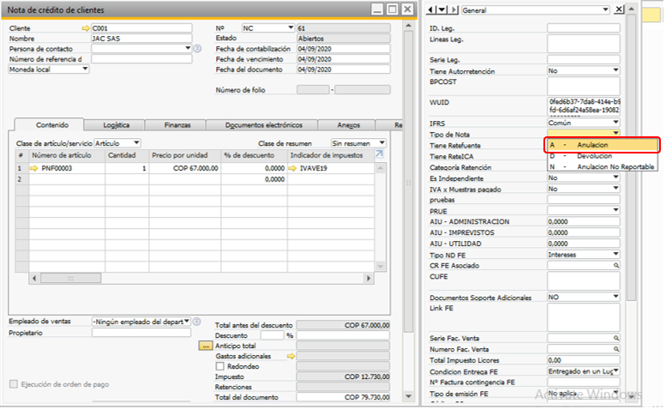
Task: Click the link arrow next to IVAVE19
Action: [x=293, y=169]
